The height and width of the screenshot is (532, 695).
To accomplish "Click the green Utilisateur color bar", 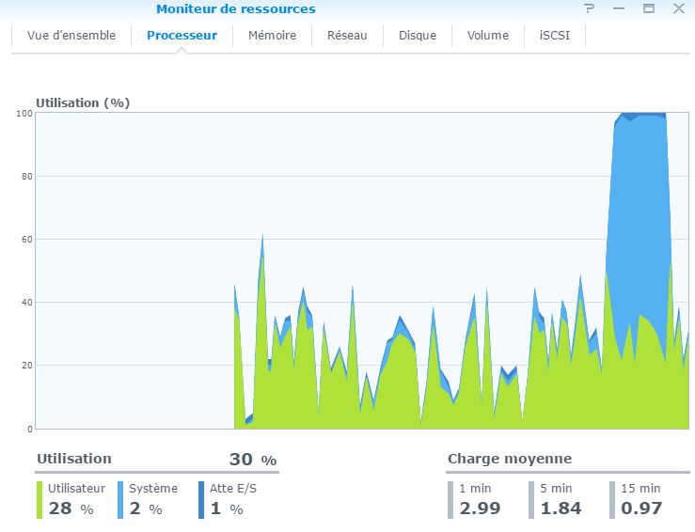I will [39, 500].
